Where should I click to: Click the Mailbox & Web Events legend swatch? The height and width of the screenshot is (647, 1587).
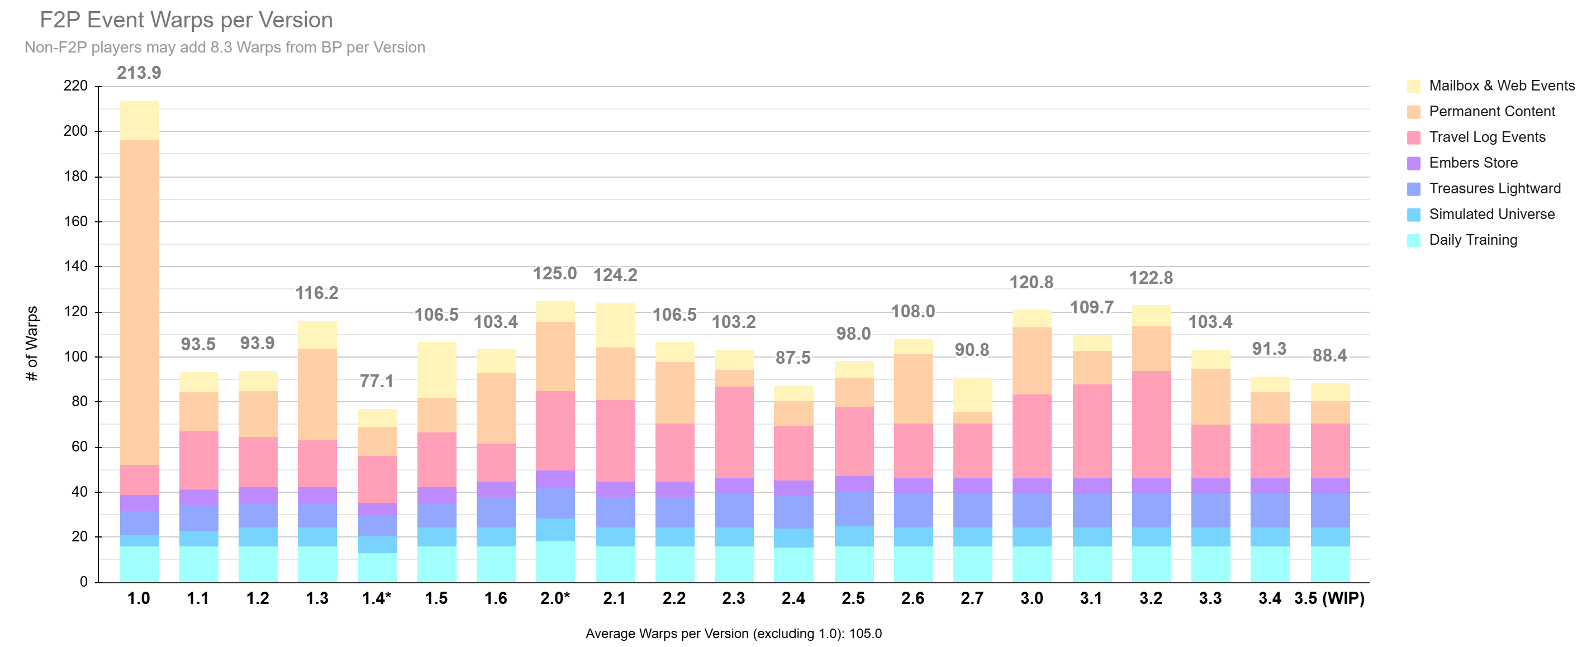1413,85
